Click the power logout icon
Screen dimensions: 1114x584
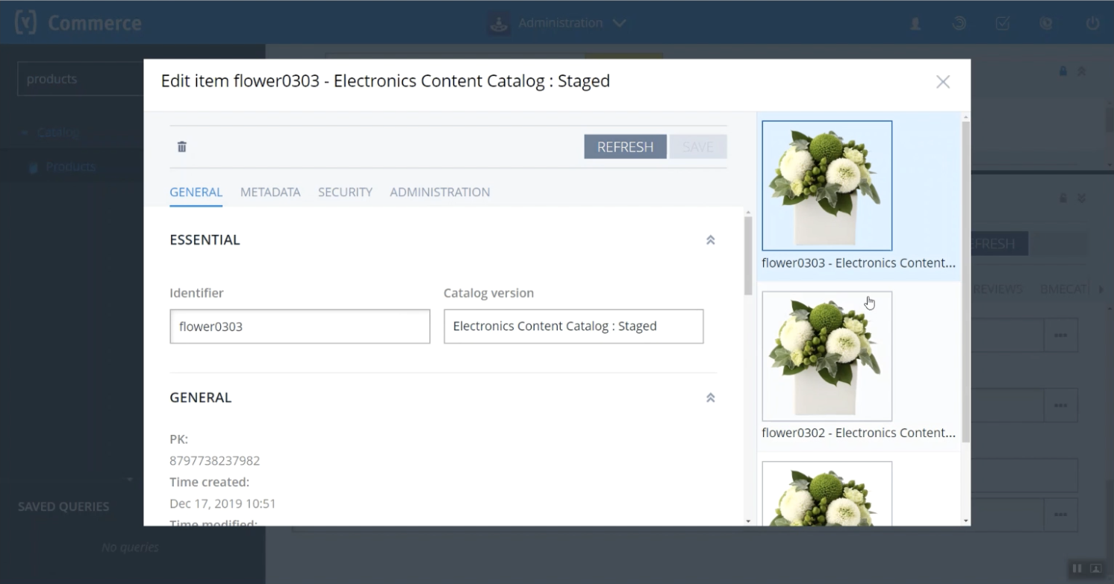(x=1092, y=24)
